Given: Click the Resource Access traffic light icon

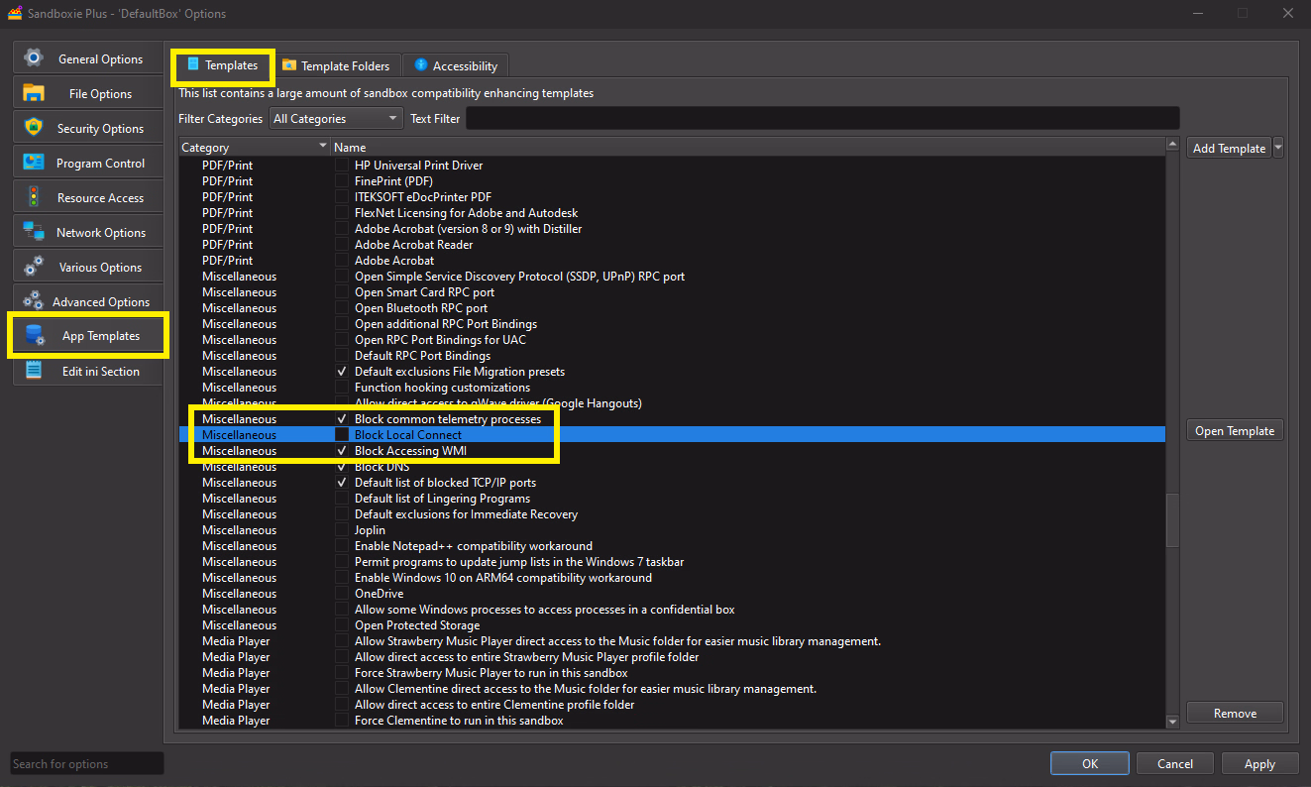Looking at the screenshot, I should [34, 197].
